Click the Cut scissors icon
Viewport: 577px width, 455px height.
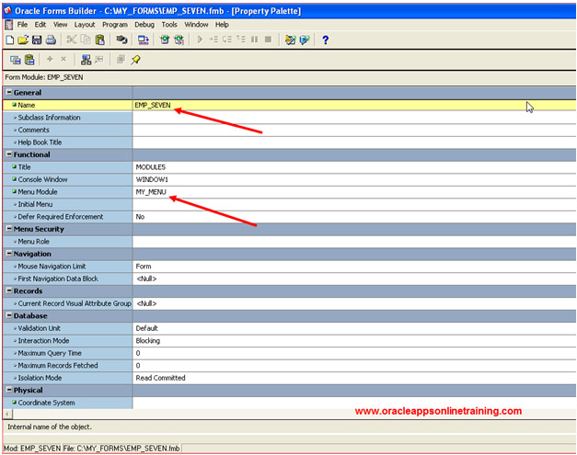pyautogui.click(x=70, y=40)
